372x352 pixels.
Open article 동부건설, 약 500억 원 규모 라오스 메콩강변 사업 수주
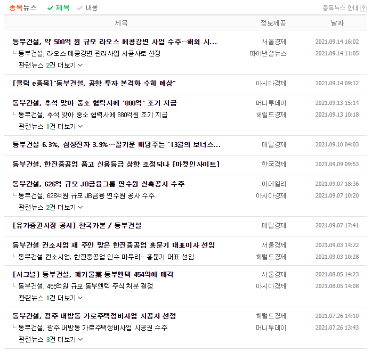click(115, 42)
